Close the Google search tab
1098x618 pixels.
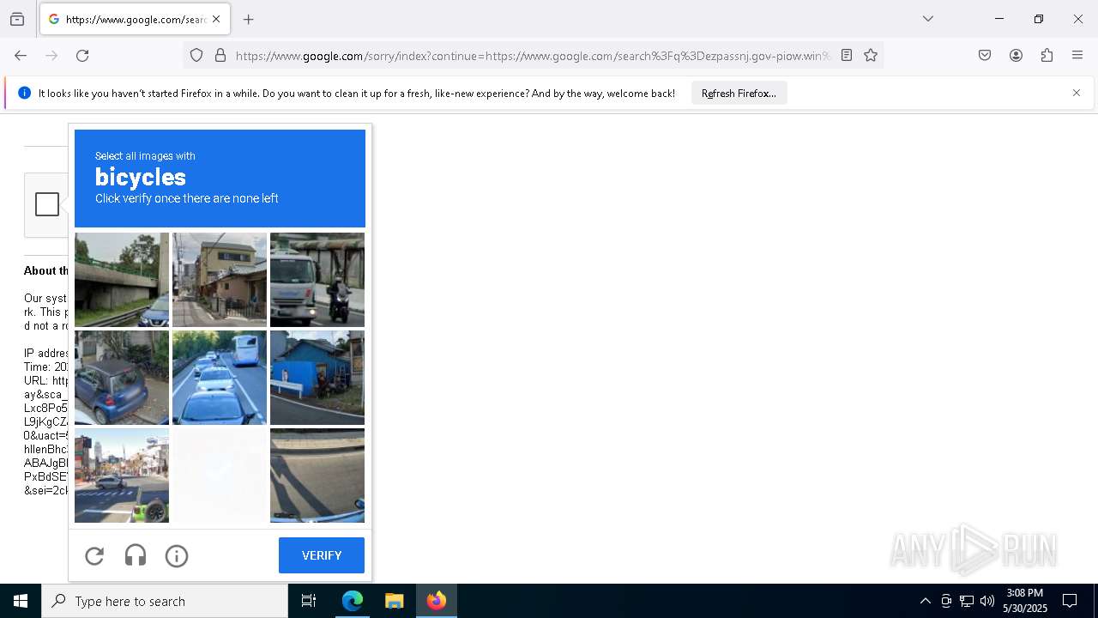(x=216, y=19)
